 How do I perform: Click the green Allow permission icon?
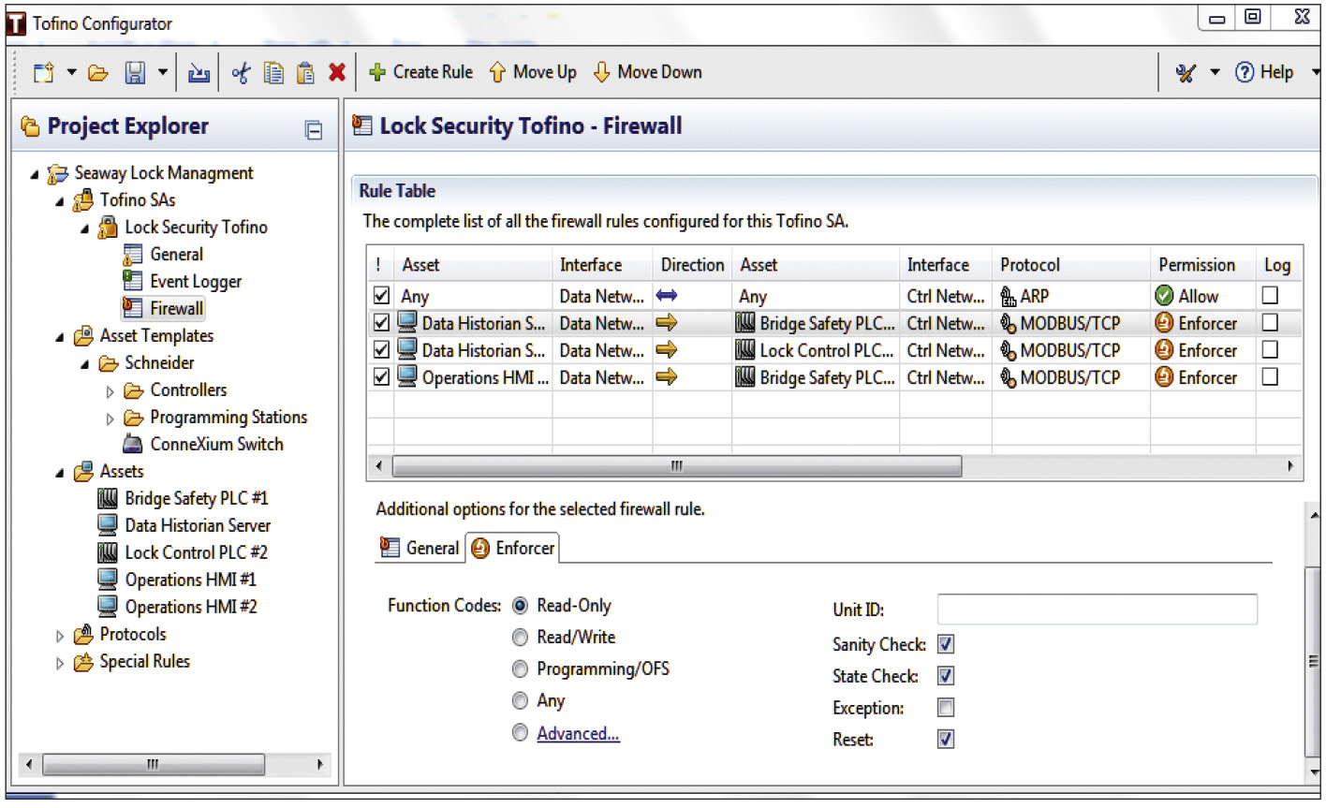(x=1164, y=296)
